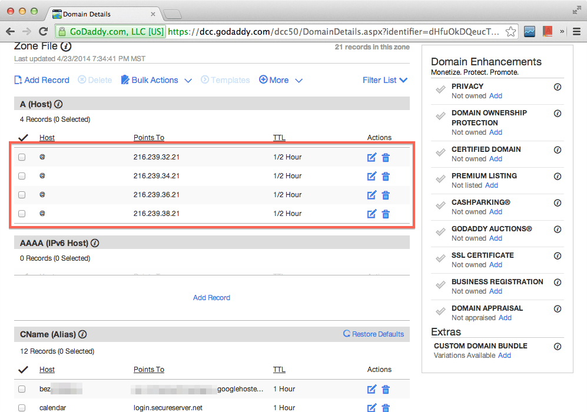587x412 pixels.
Task: Trash the 216.239.38.21 A record
Action: coord(386,214)
